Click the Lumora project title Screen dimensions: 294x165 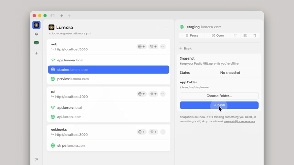click(x=64, y=27)
